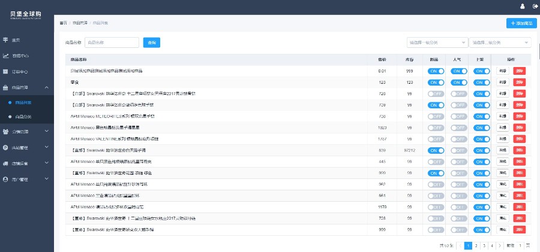
Task: Click the edit button in the 445 row
Action: [x=503, y=162]
